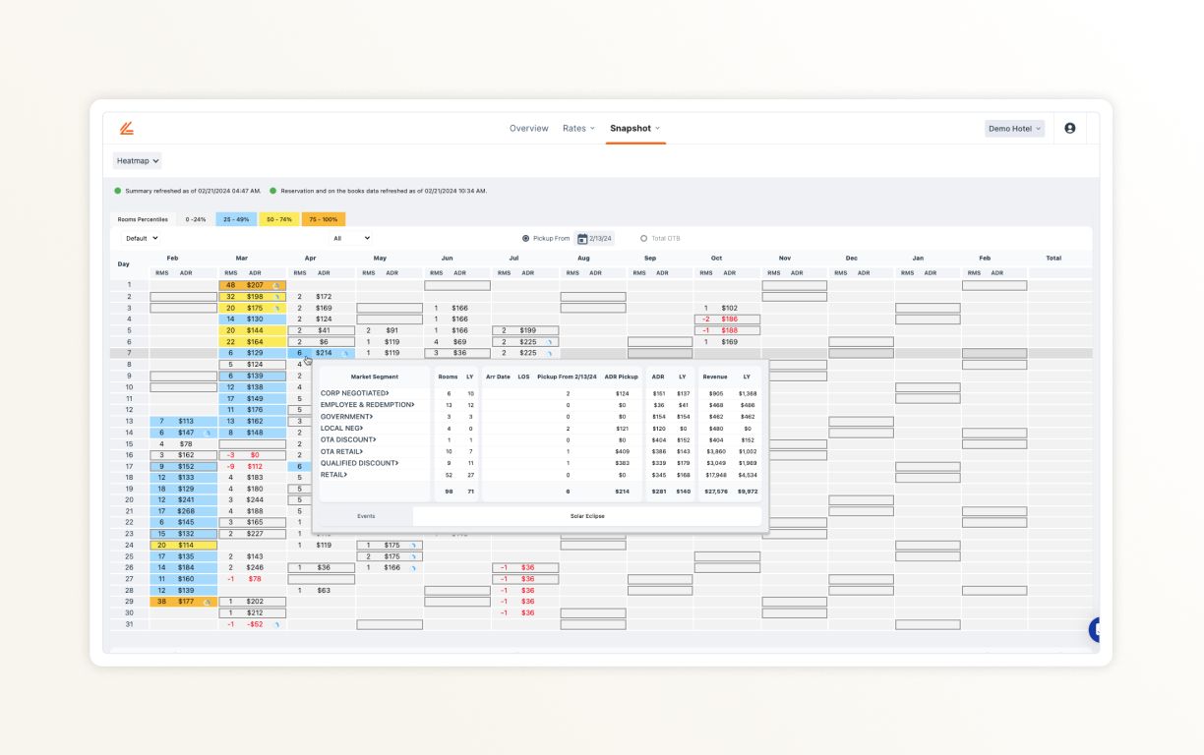Select the Pickup From radio button
Viewport: 1204px width, 755px height.
(x=525, y=238)
